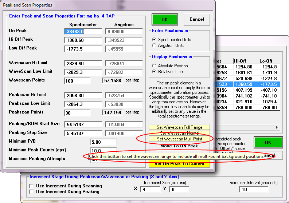
Task: Click the Peakscan Hi Limit field
Action: click(x=83, y=96)
